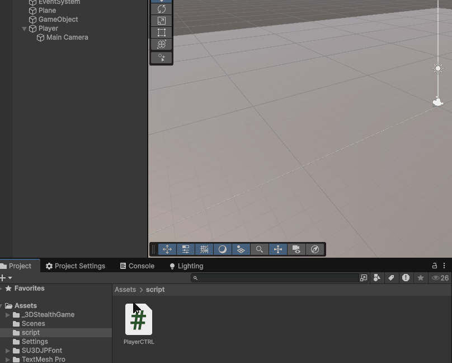Search by asset type filter icon
Viewport: 452px width, 363px height.
coord(377,278)
